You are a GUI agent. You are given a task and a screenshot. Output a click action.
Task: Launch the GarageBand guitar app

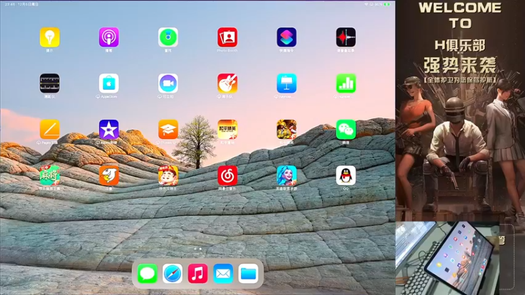pos(227,83)
